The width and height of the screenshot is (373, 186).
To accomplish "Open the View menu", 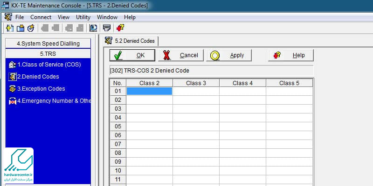I will click(63, 17).
